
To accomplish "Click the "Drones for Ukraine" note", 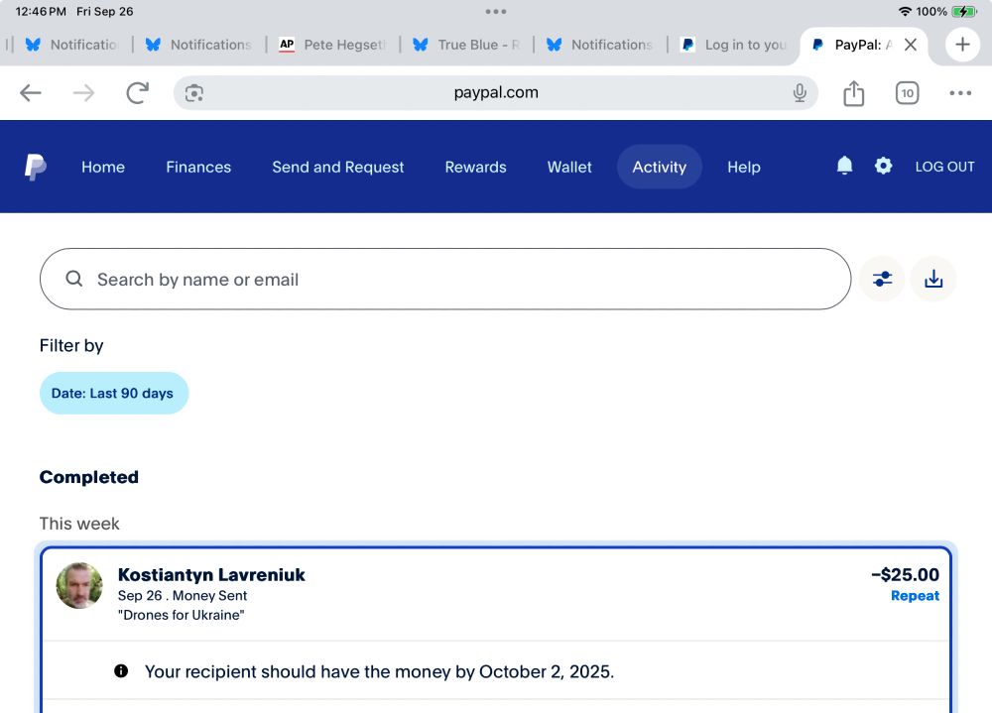I will (x=181, y=615).
